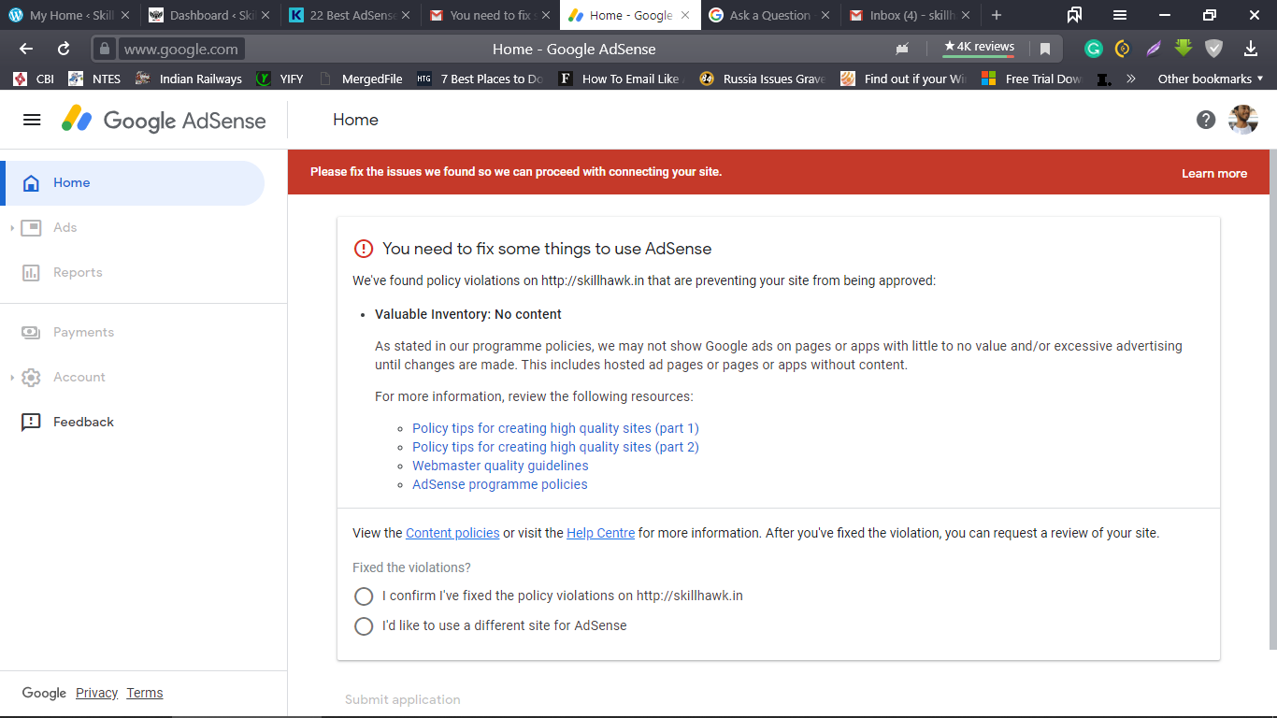Click the bookmark icon in address bar

pyautogui.click(x=1045, y=49)
